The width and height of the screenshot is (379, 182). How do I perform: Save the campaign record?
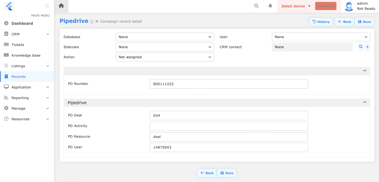click(364, 21)
